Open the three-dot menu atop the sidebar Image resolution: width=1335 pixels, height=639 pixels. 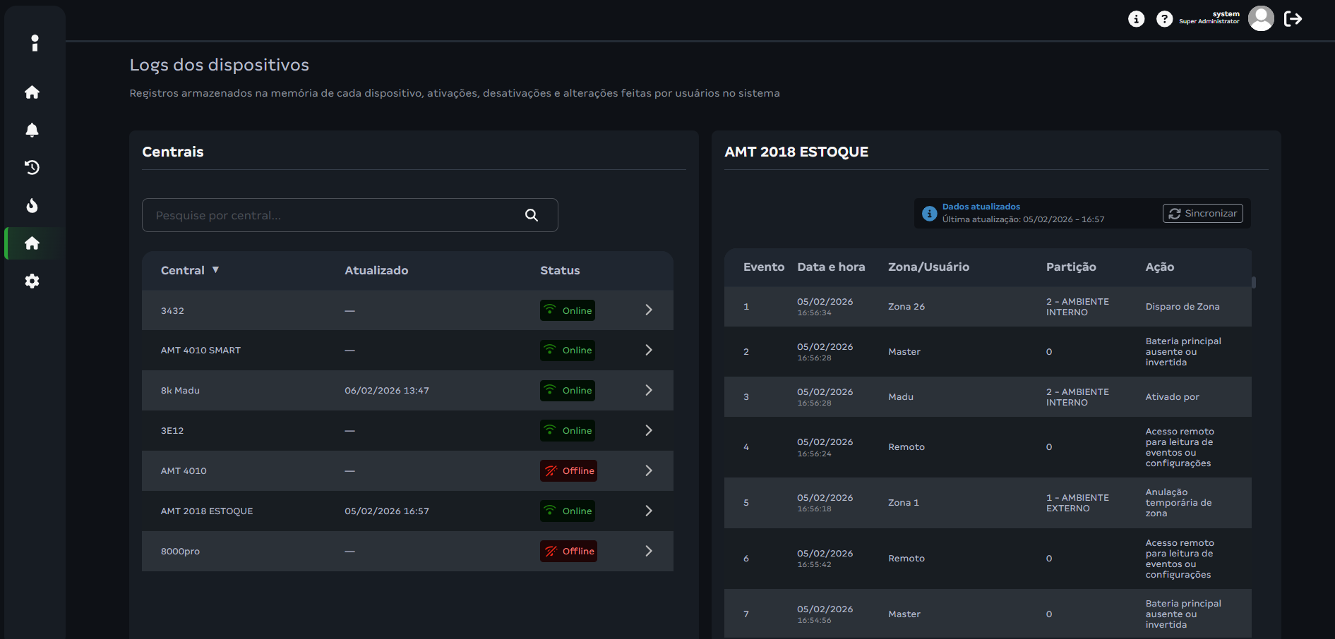(x=35, y=43)
